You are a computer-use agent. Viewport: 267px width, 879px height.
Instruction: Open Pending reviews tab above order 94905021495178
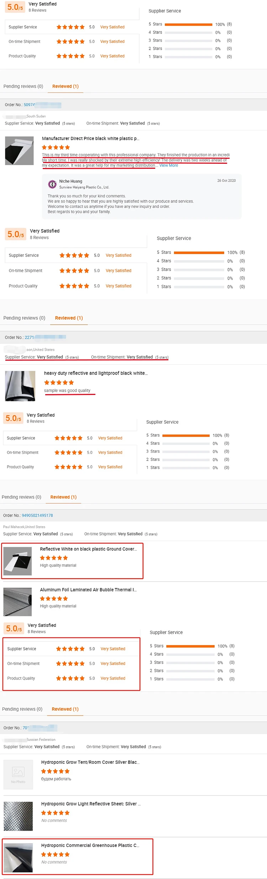coord(21,497)
